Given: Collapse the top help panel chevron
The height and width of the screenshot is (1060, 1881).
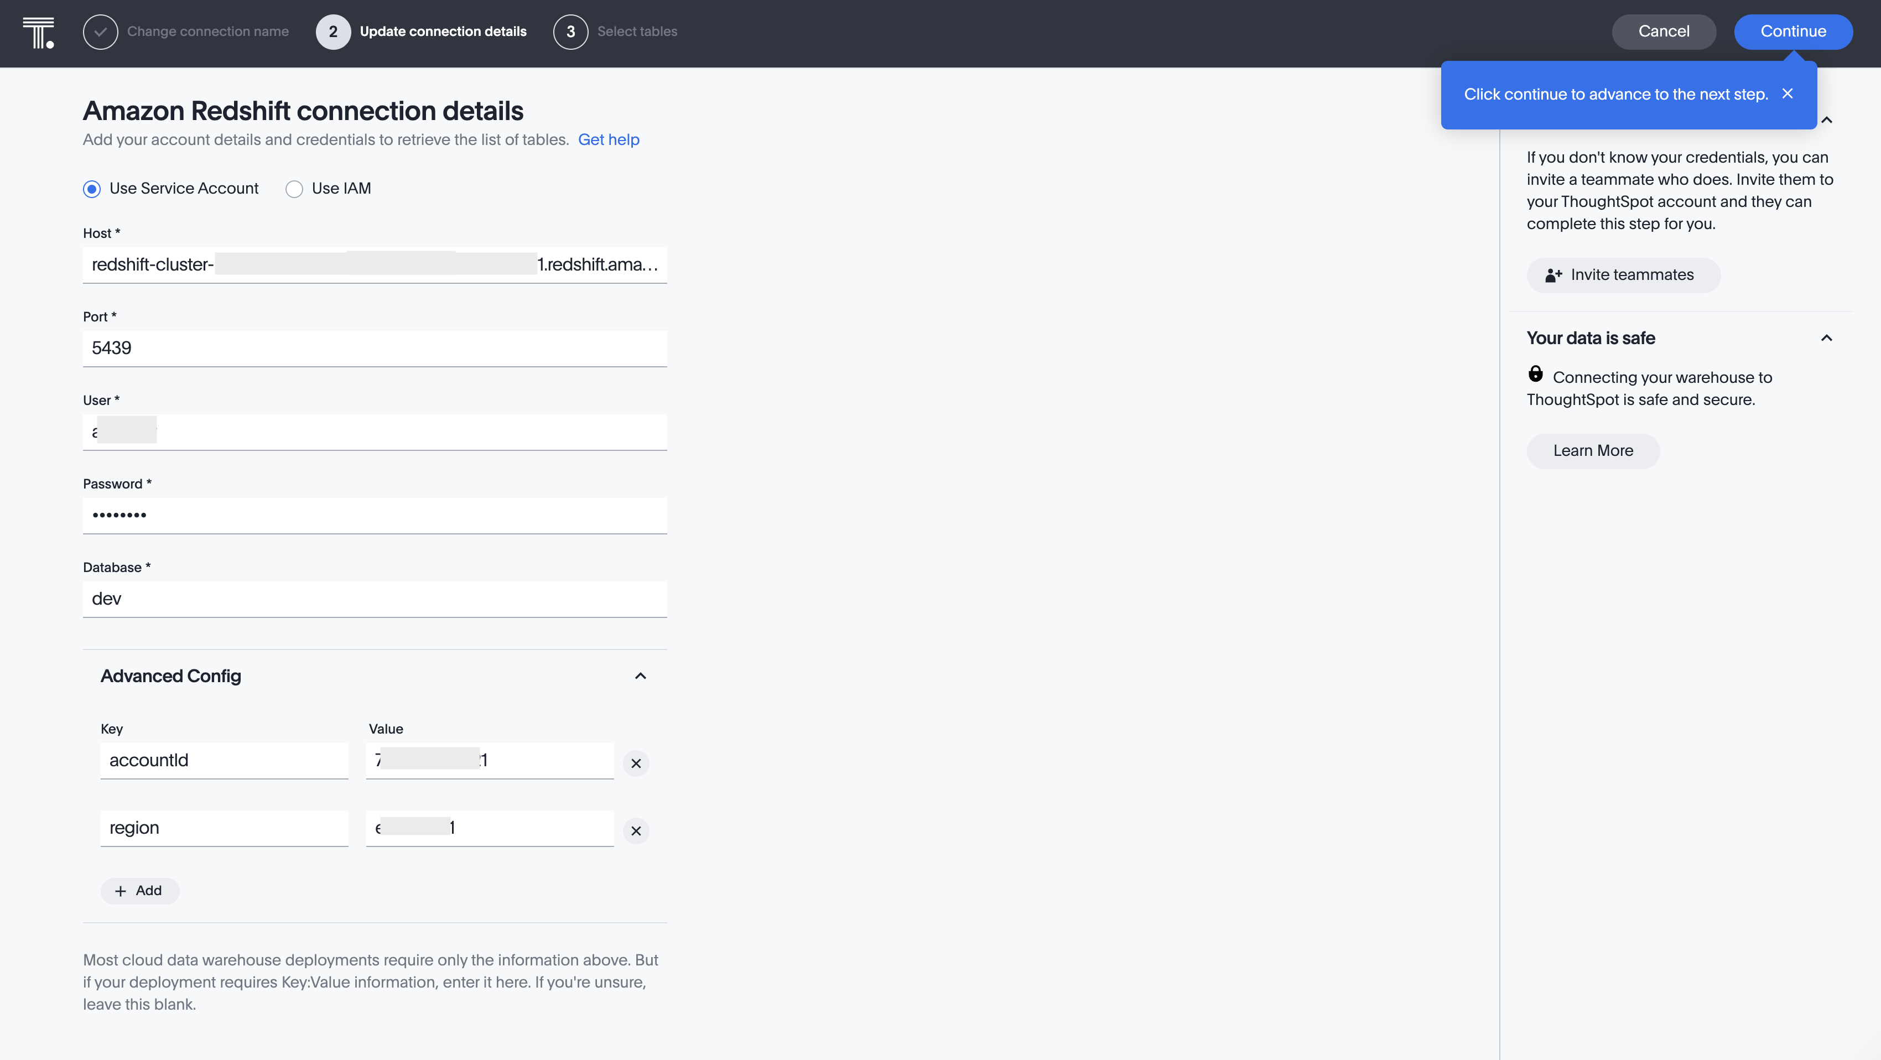Looking at the screenshot, I should [x=1826, y=121].
